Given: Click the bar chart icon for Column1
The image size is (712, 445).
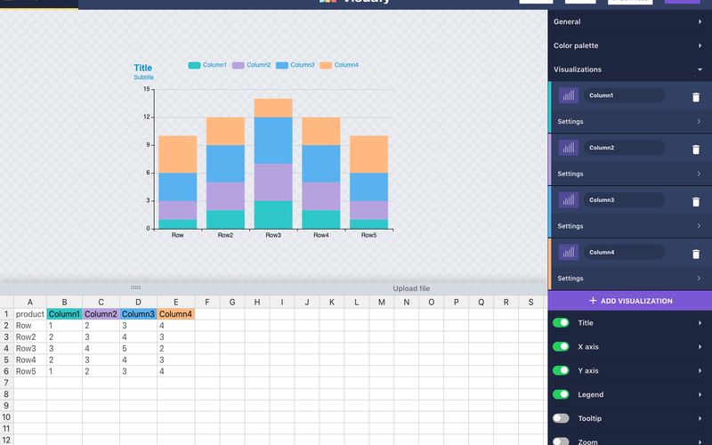Looking at the screenshot, I should coord(568,95).
